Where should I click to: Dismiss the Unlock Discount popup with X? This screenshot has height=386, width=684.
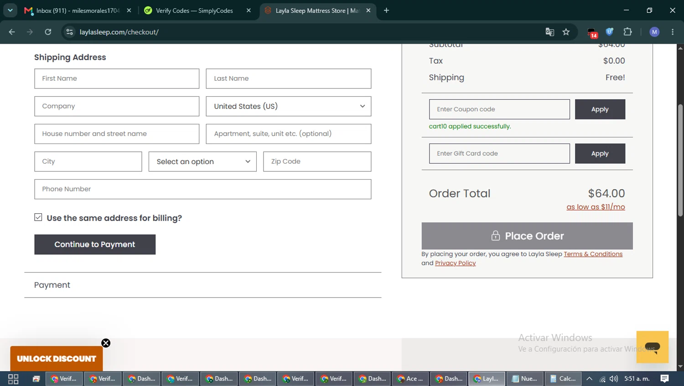point(106,343)
